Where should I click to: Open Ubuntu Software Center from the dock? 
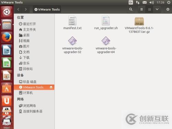click(7, 88)
